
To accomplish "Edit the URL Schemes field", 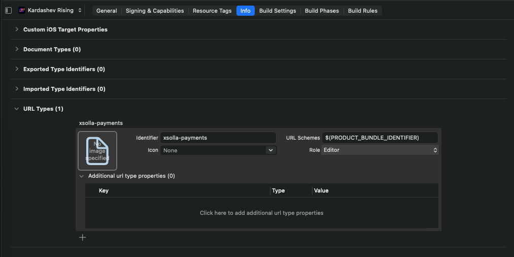I will pos(380,138).
